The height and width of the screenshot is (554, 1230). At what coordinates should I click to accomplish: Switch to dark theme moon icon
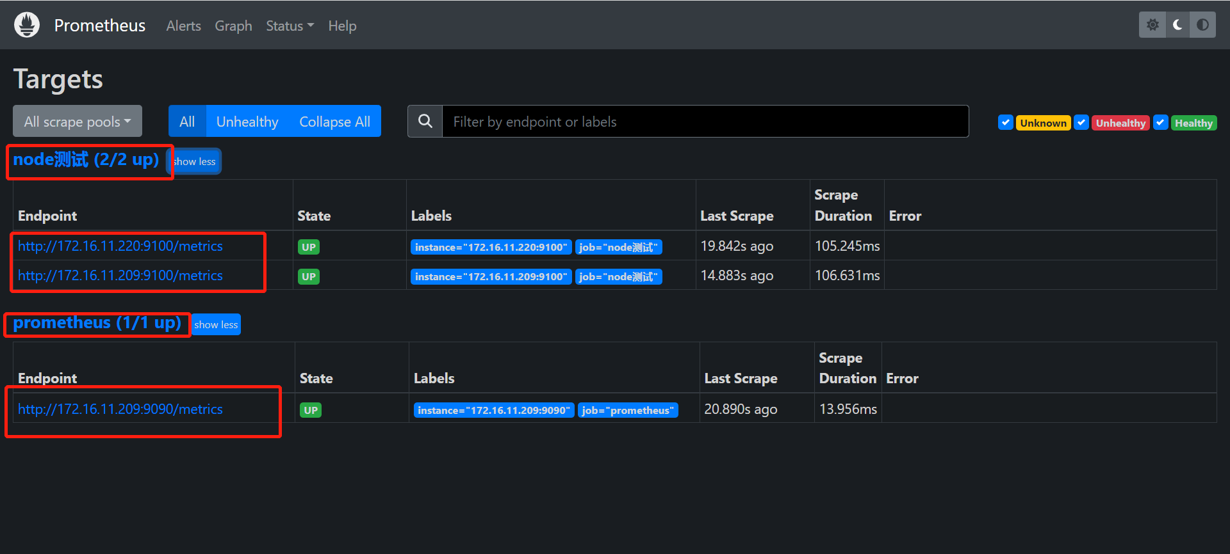(1177, 25)
